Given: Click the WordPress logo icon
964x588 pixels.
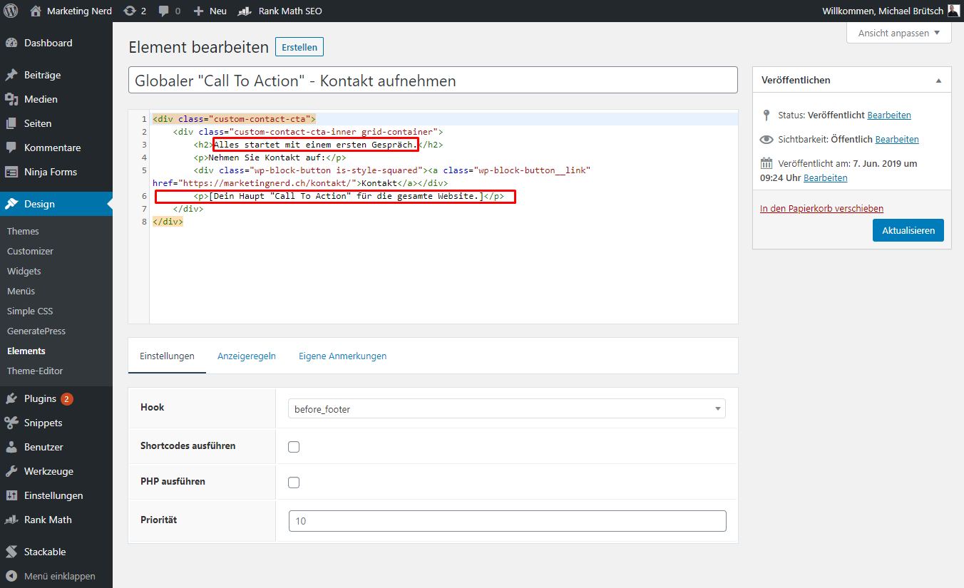Looking at the screenshot, I should [x=11, y=11].
